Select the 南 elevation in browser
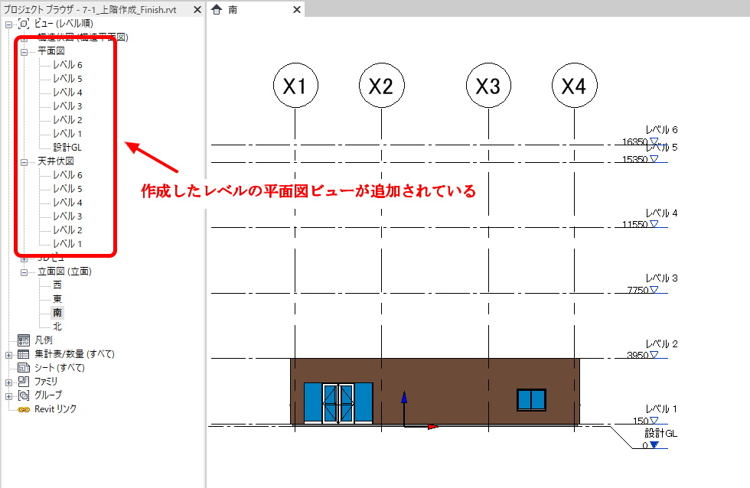This screenshot has height=488, width=750. pyautogui.click(x=57, y=313)
